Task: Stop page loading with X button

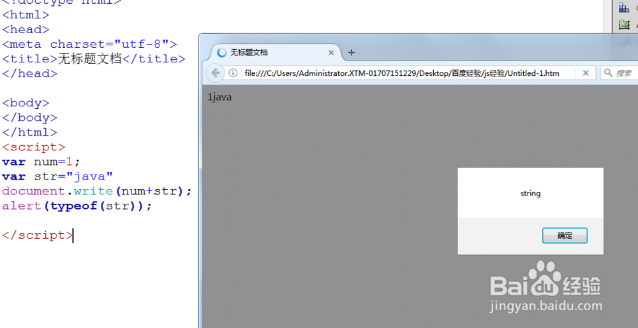Action: [586, 73]
